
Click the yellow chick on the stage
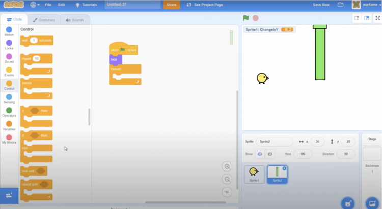point(262,79)
